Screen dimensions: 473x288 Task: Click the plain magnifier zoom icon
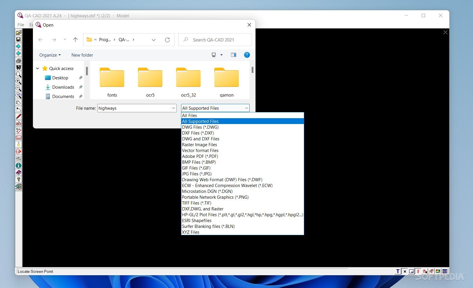(18, 74)
